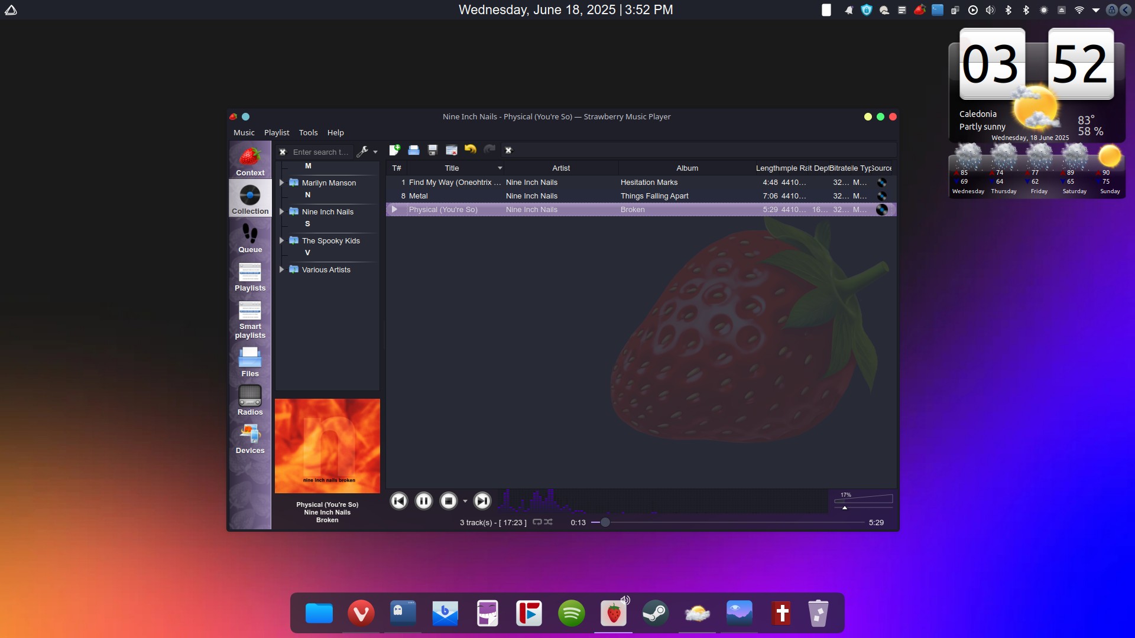Click the clear playlist icon
1135x638 pixels.
coord(452,150)
